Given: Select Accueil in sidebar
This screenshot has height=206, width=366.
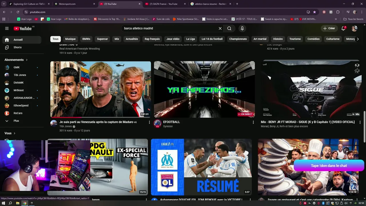Looking at the screenshot, I should pos(22,40).
